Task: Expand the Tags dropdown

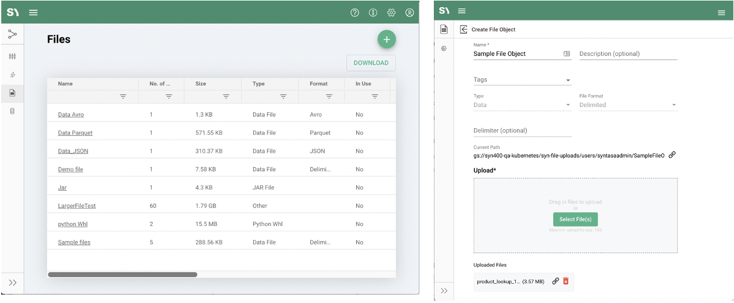Action: click(x=568, y=80)
